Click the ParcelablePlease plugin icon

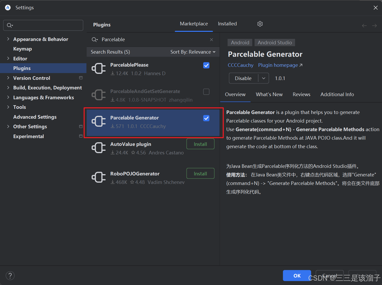click(99, 68)
